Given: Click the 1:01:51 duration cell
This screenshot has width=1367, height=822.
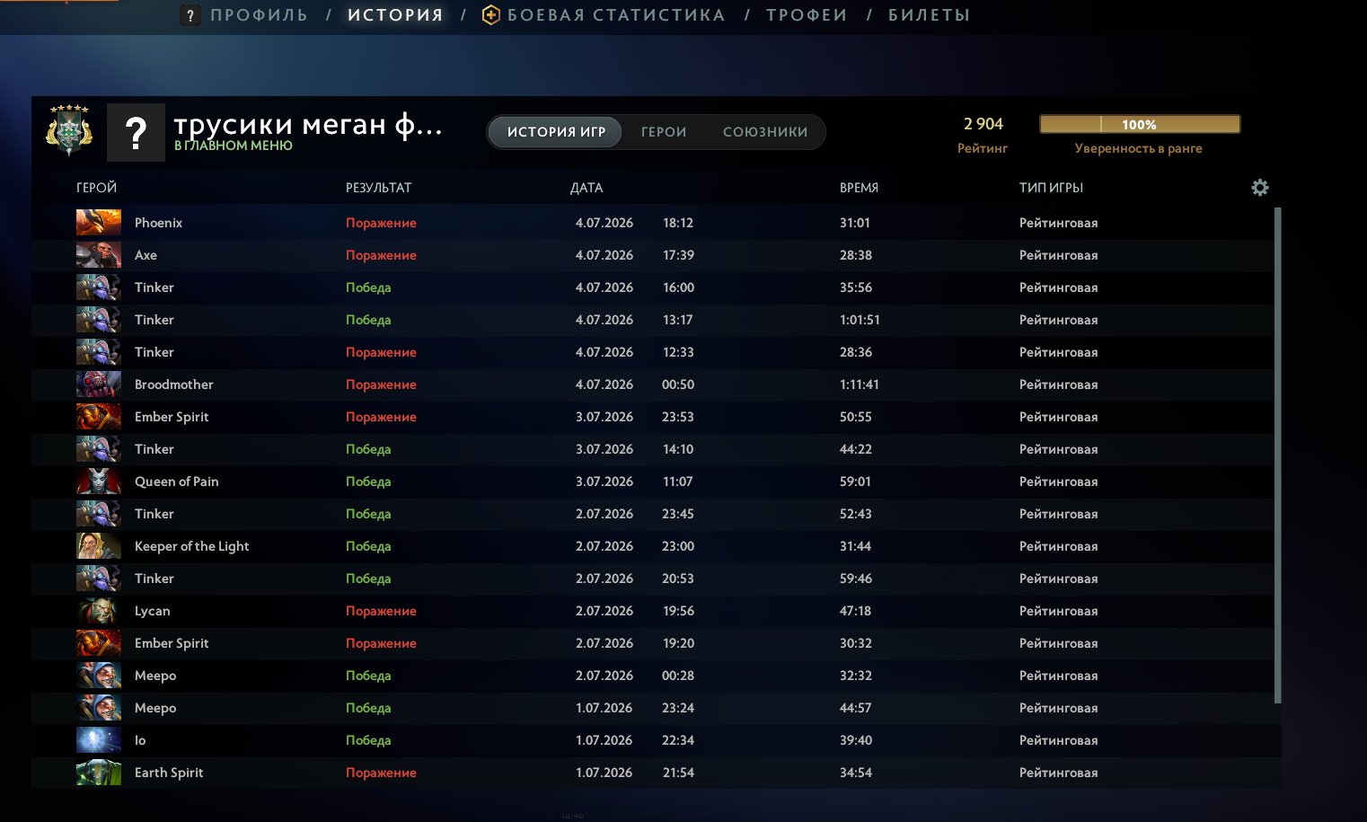Looking at the screenshot, I should pos(860,320).
